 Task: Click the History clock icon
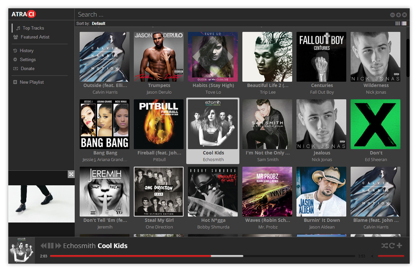coord(15,51)
